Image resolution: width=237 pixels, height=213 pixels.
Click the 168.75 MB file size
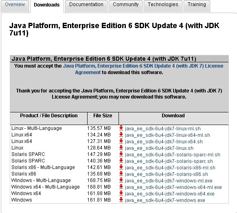pos(99,180)
